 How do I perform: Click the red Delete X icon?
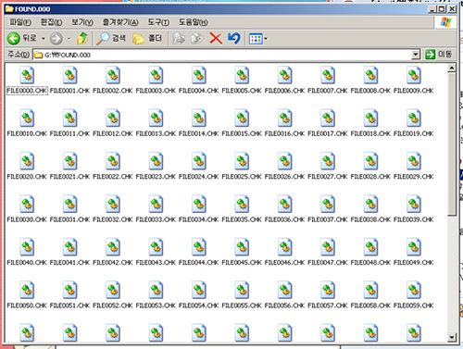point(216,38)
